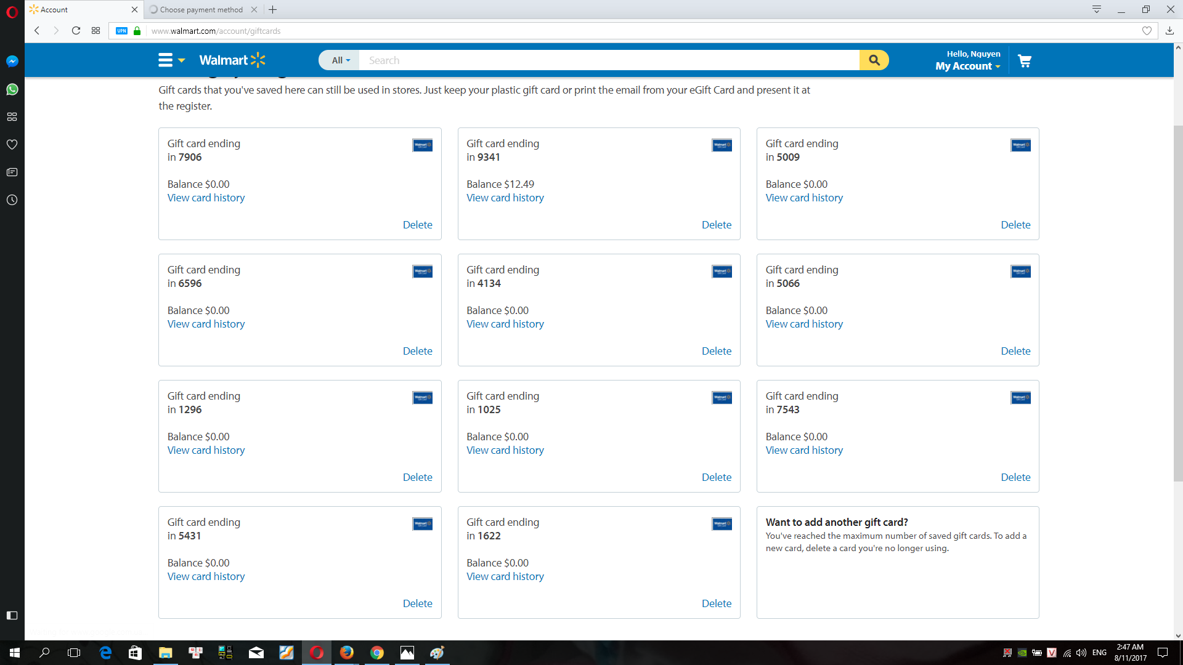Screen dimensions: 1183x665
Task: Click the Walmart search input field
Action: click(x=609, y=60)
